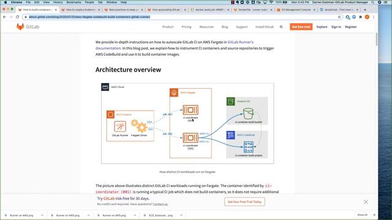The image size is (392, 220).
Task: Open the Pricing navigation item
Action: pos(186,27)
